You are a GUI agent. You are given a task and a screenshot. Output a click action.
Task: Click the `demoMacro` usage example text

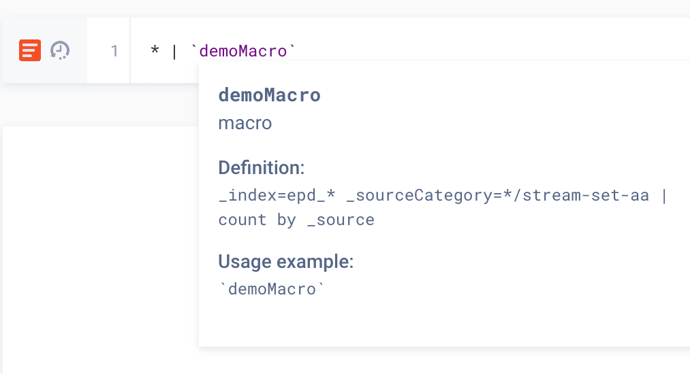click(271, 288)
